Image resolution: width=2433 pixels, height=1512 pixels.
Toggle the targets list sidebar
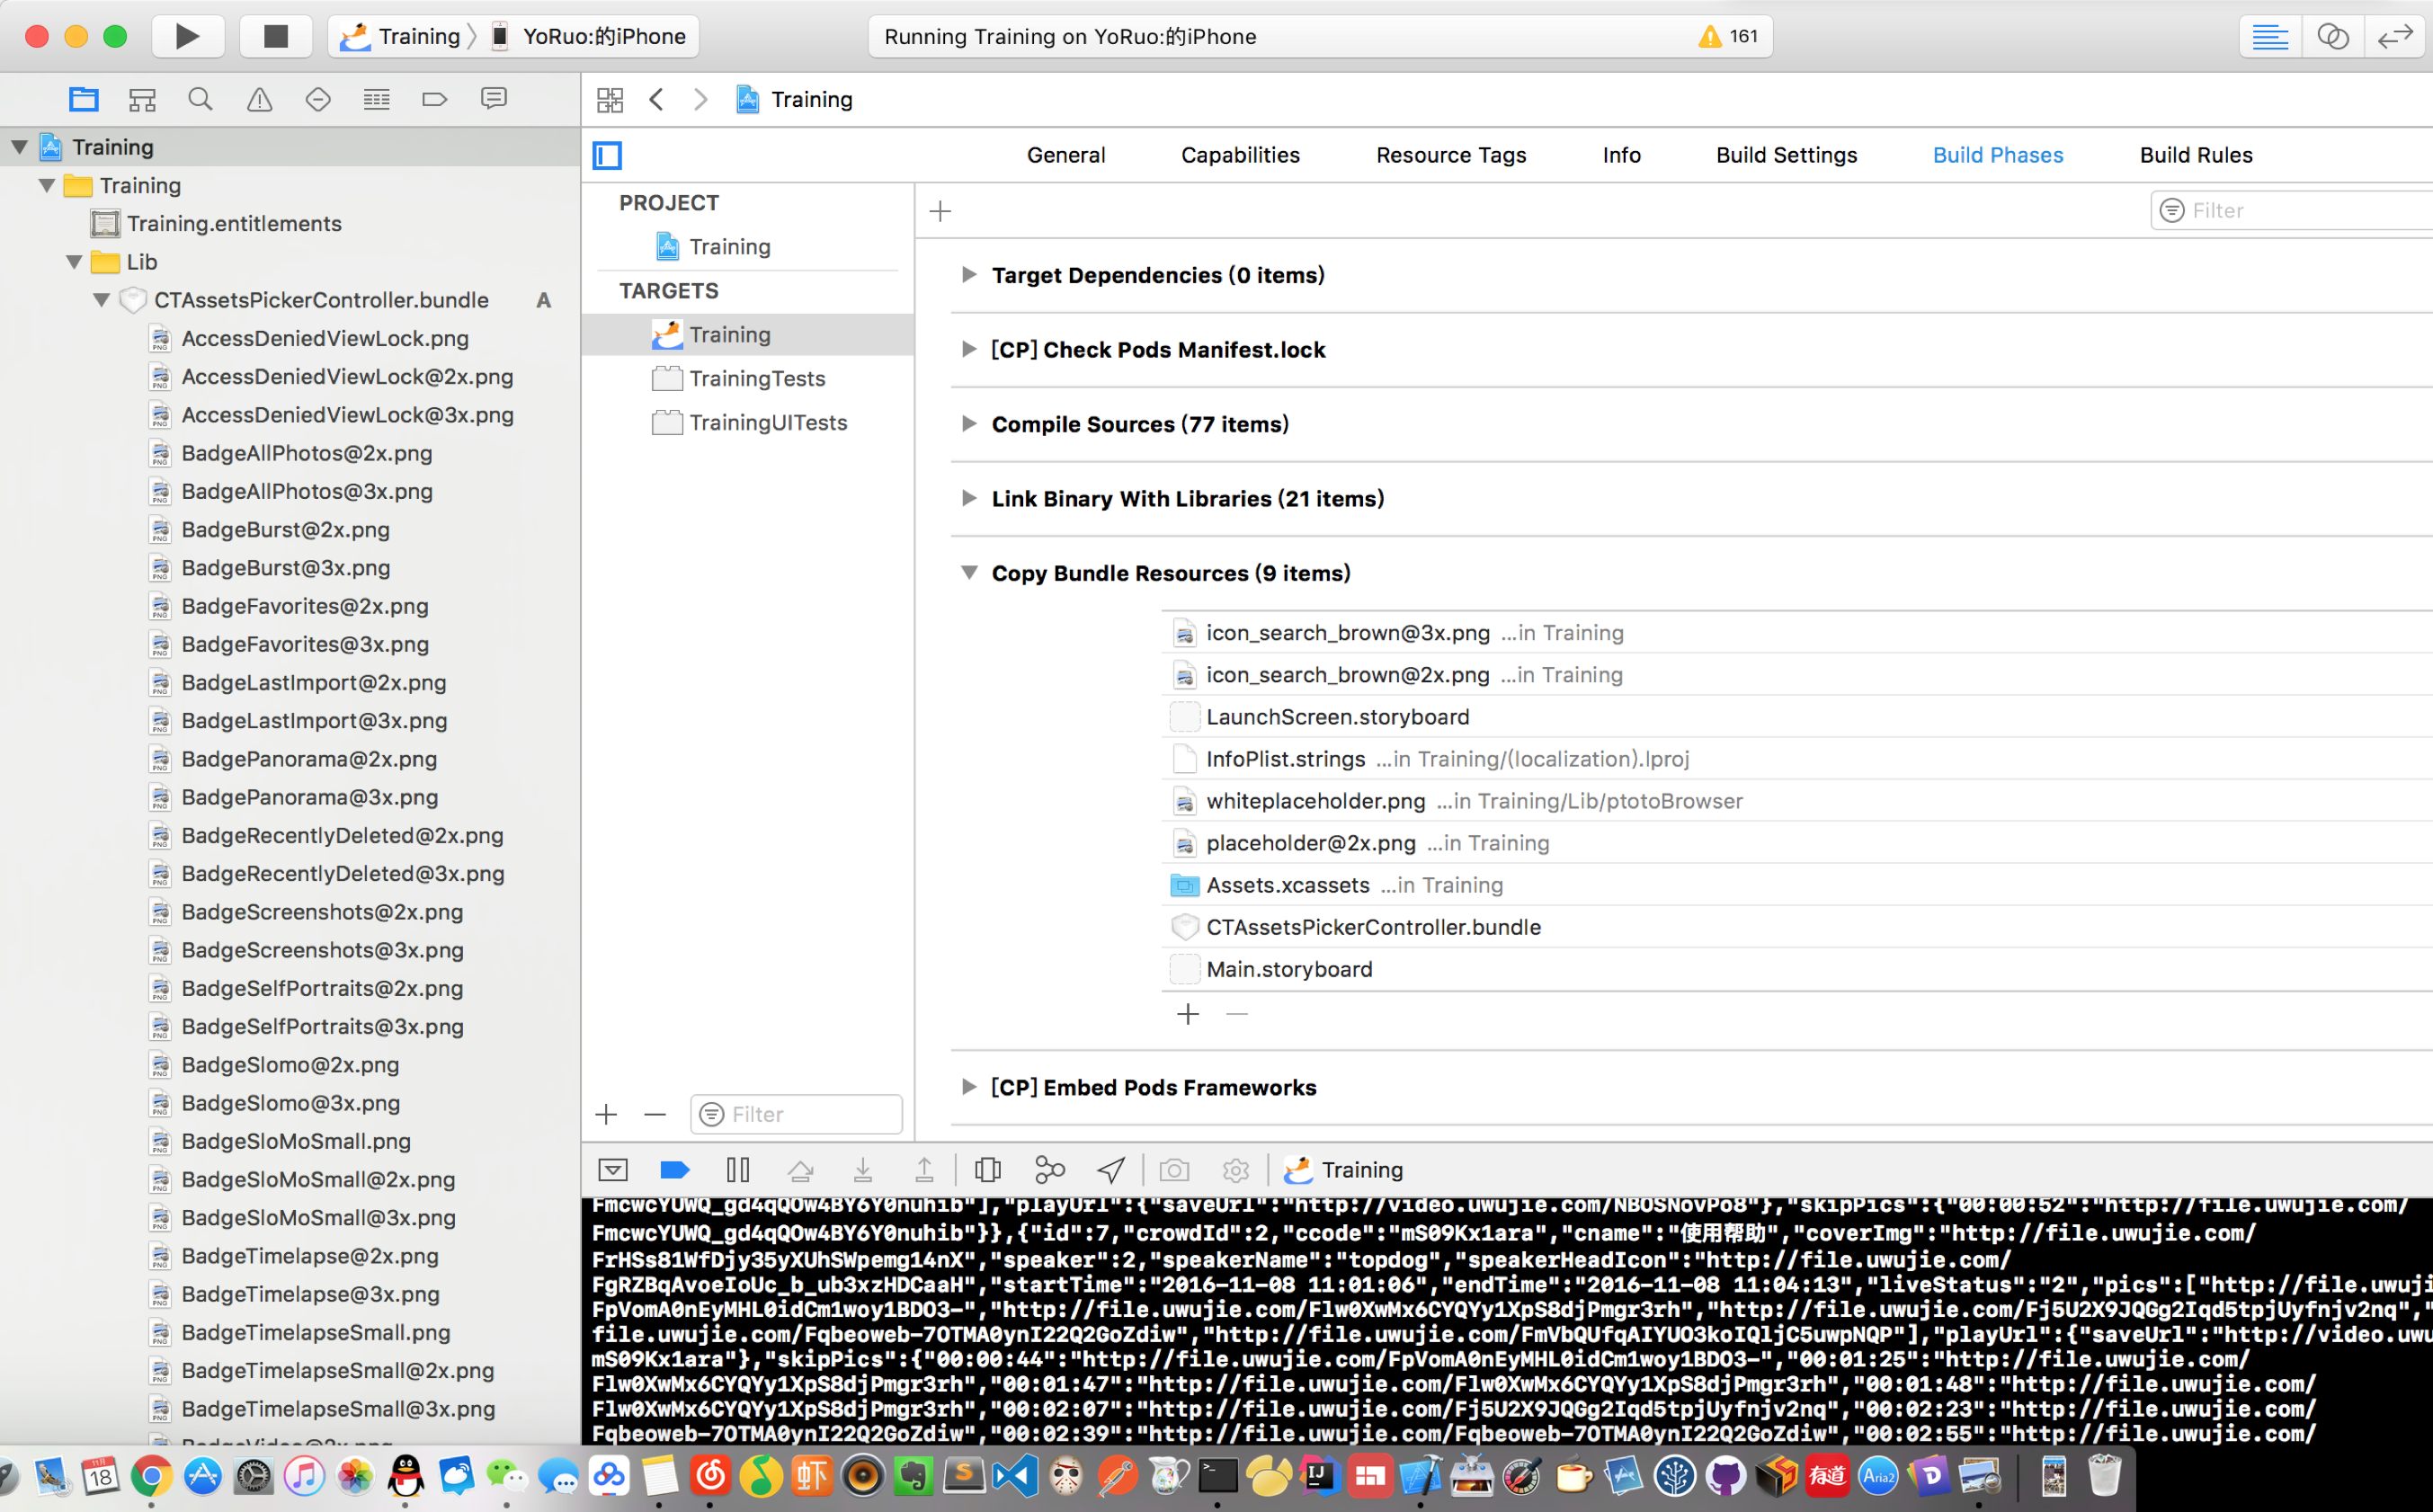(607, 156)
